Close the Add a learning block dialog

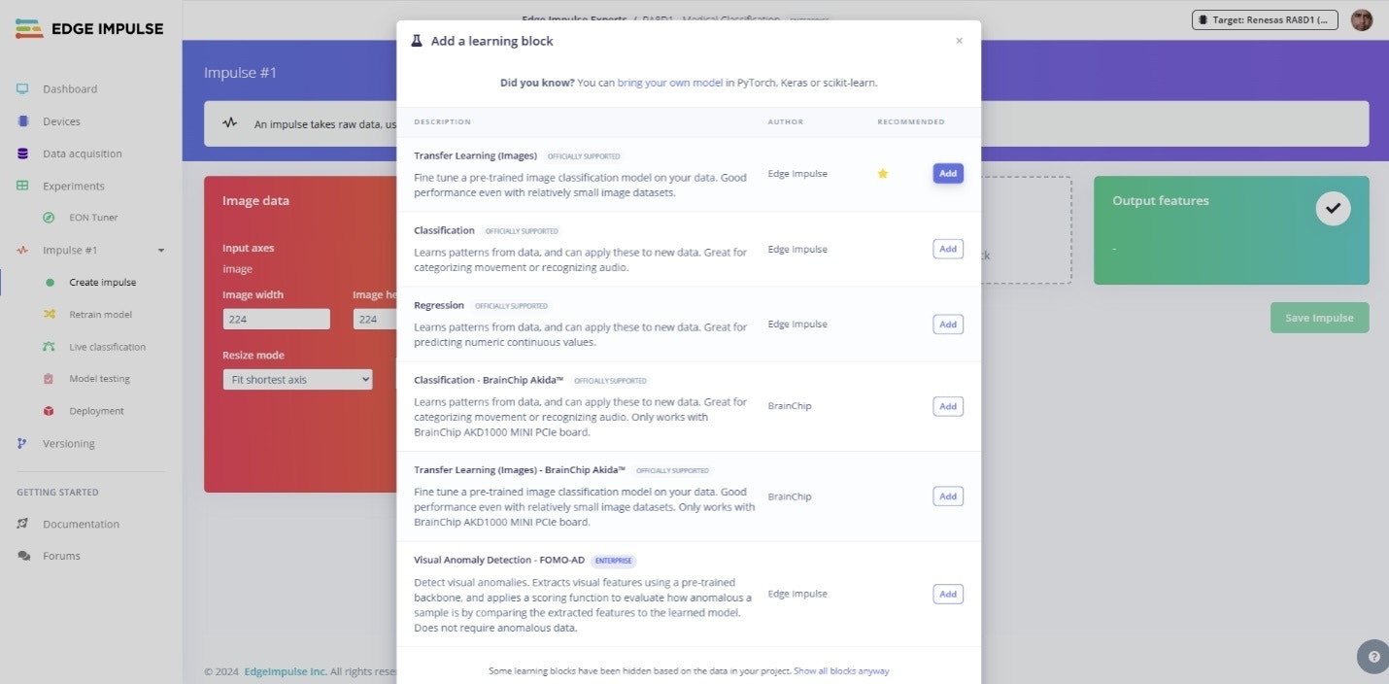click(x=960, y=41)
